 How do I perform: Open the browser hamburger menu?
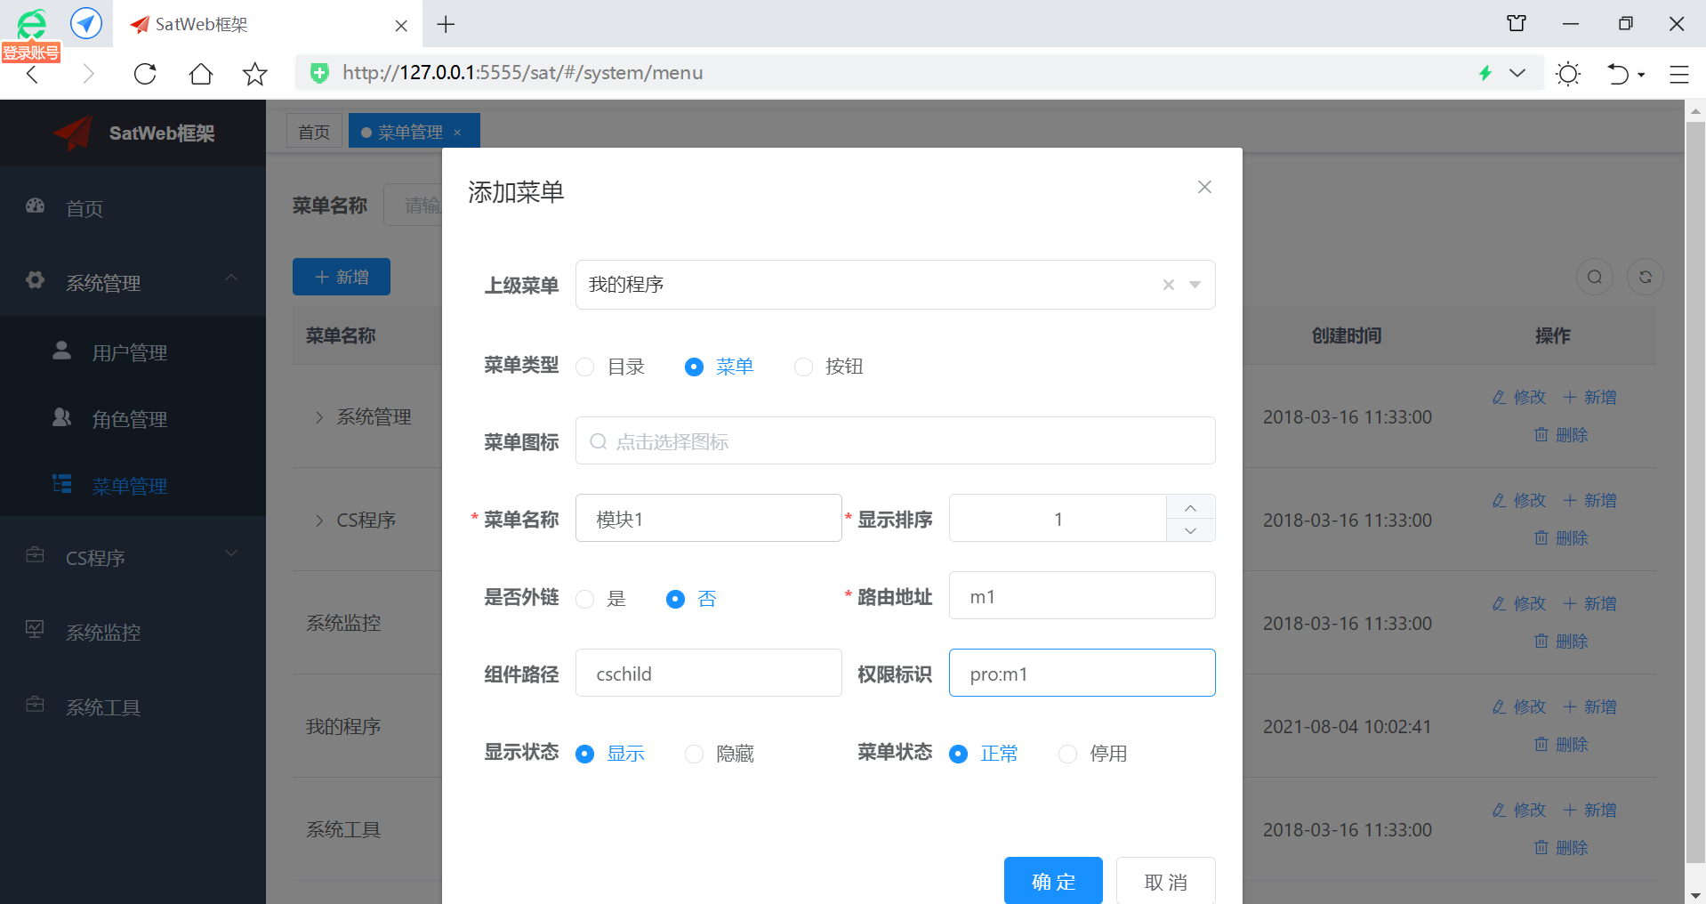[1678, 74]
